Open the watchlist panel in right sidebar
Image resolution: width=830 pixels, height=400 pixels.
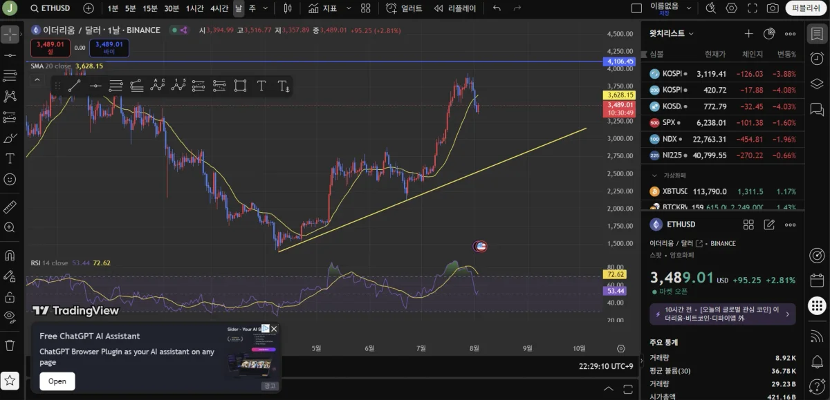point(817,34)
